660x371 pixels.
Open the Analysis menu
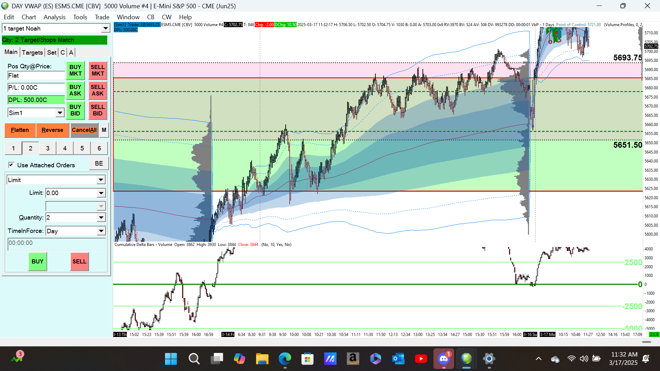[x=54, y=17]
